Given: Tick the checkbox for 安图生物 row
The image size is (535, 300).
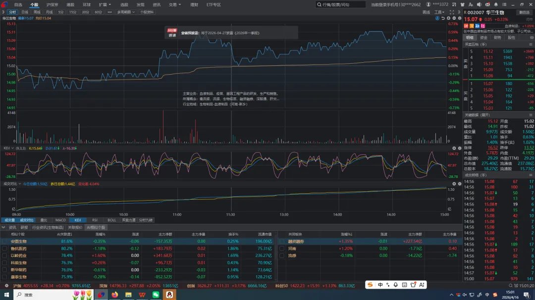Looking at the screenshot, I should 4,241.
